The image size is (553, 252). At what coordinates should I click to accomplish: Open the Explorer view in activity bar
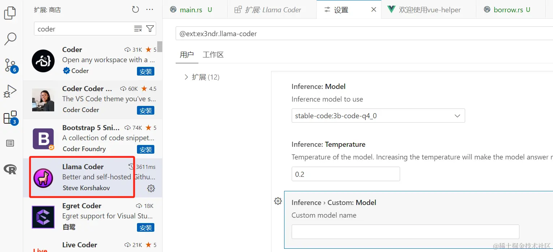10,13
